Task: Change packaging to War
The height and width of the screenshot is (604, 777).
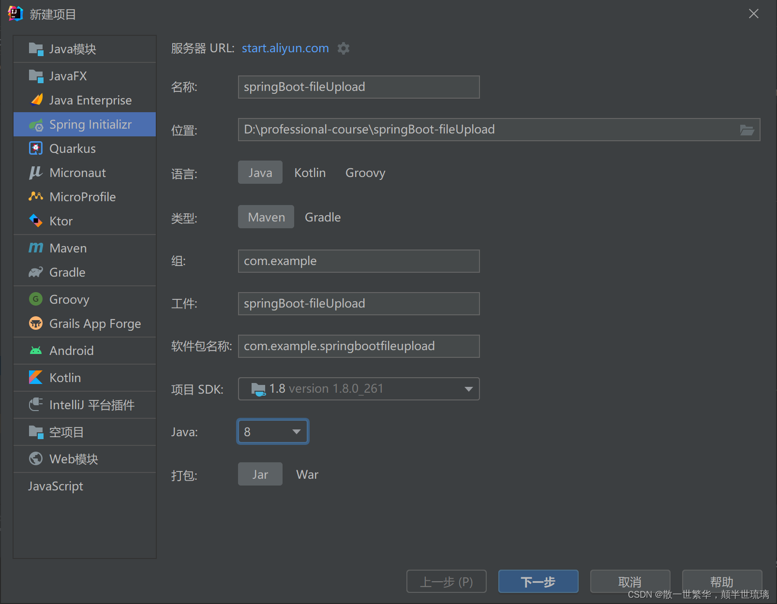Action: tap(307, 474)
